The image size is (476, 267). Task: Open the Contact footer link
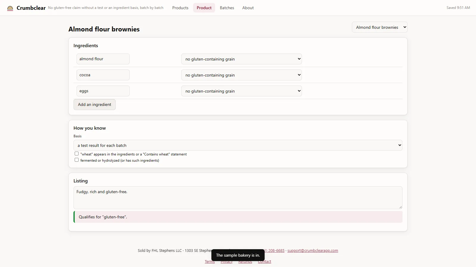coord(264,261)
